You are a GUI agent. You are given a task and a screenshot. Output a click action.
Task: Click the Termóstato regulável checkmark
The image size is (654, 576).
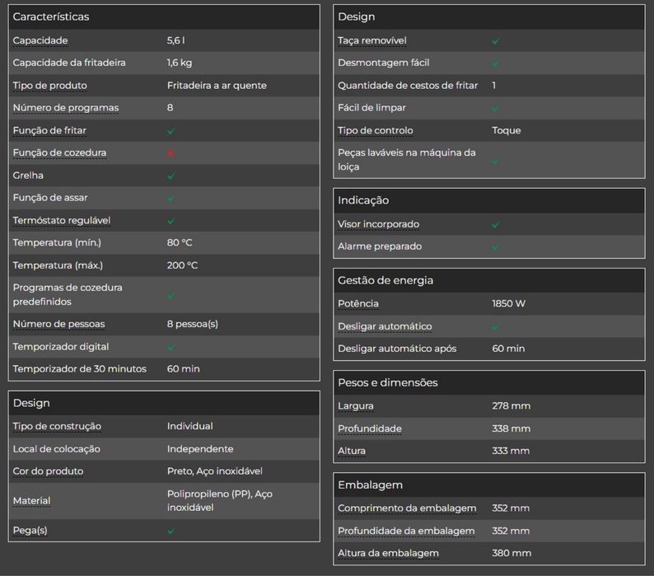pyautogui.click(x=171, y=221)
